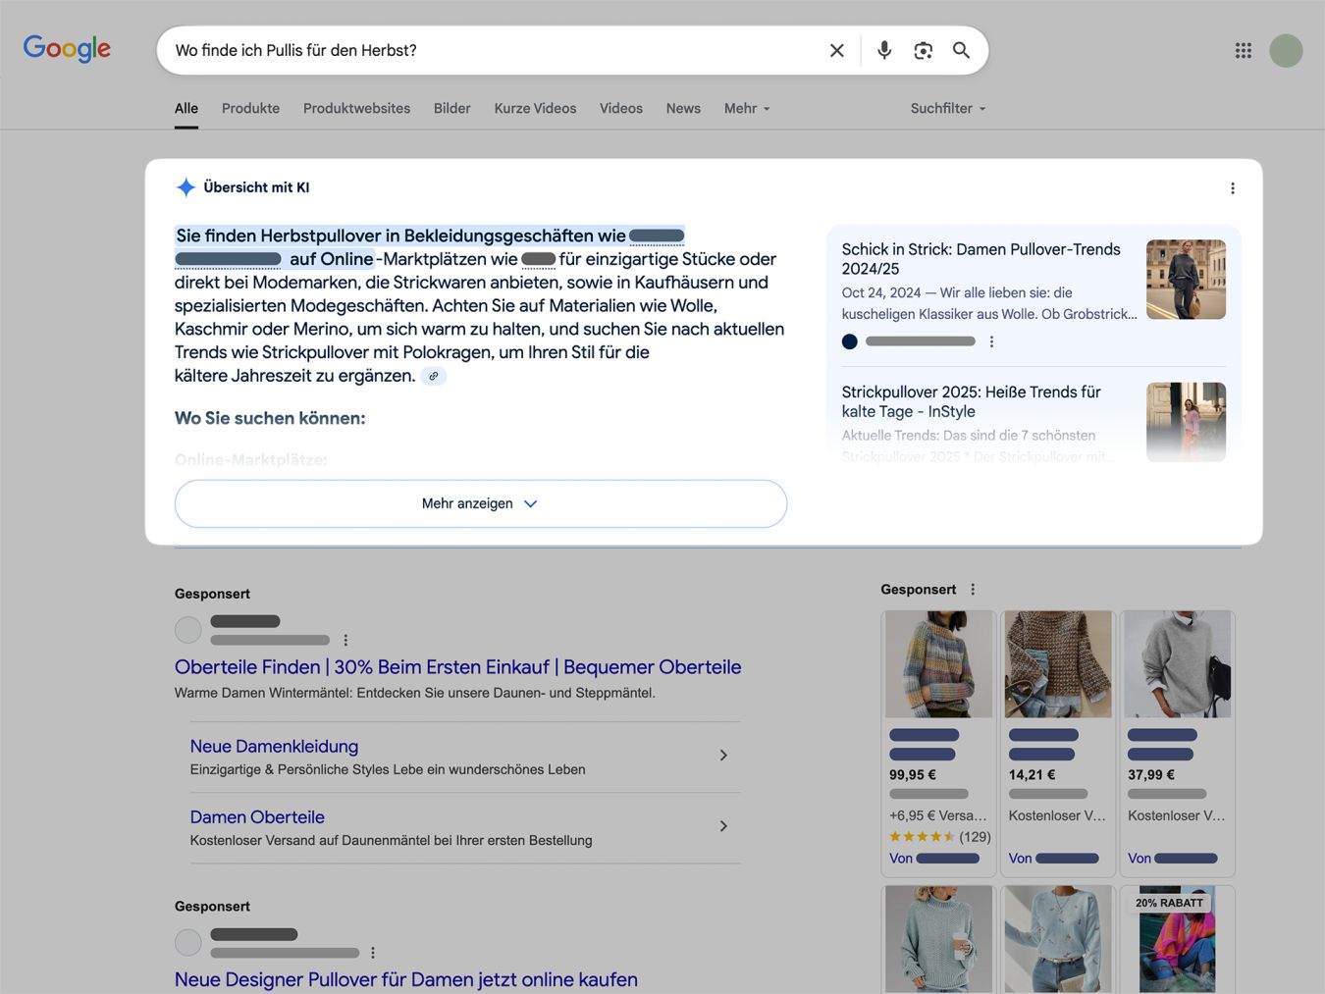Open the Google apps grid
The height and width of the screenshot is (994, 1325).
pyautogui.click(x=1243, y=50)
